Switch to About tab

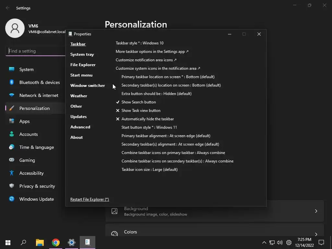point(77,137)
